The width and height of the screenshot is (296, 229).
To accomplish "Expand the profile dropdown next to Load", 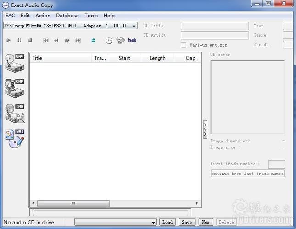I will (116, 222).
